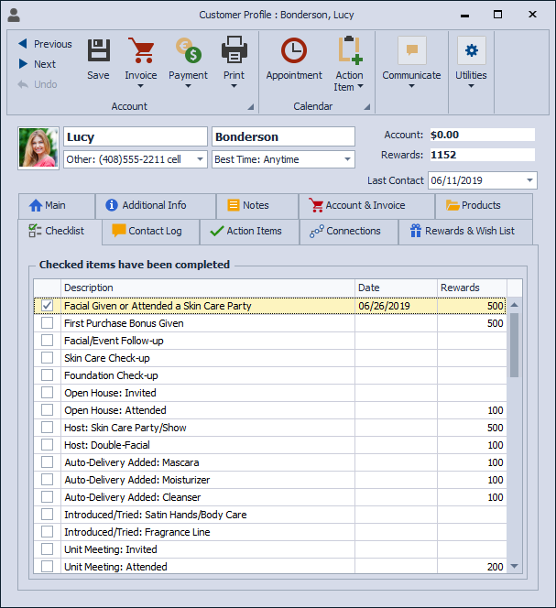Open the Connections tab

(349, 232)
